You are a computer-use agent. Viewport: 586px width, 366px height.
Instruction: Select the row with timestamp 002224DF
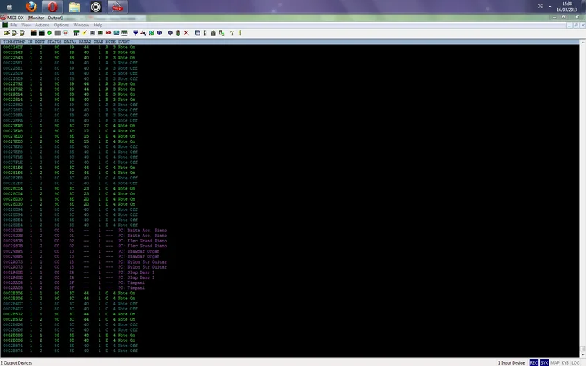(70, 47)
